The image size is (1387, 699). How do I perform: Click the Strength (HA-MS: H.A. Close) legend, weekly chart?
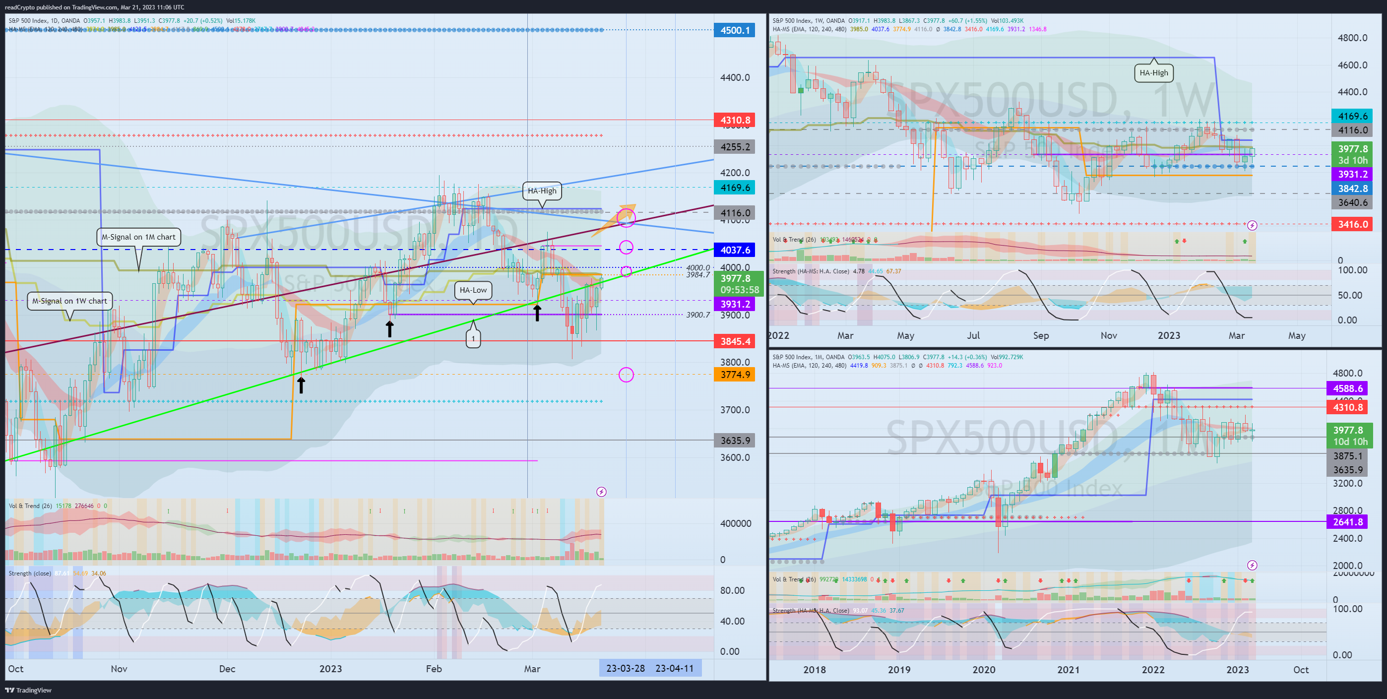[x=811, y=271]
